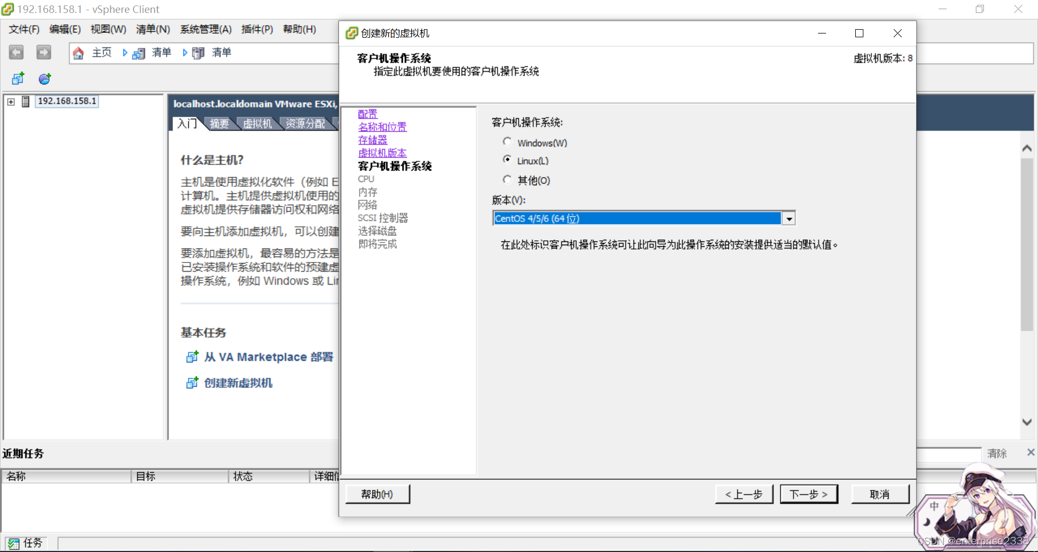The height and width of the screenshot is (552, 1038).
Task: Click the 选择磁盘 wizard step text
Action: [377, 231]
